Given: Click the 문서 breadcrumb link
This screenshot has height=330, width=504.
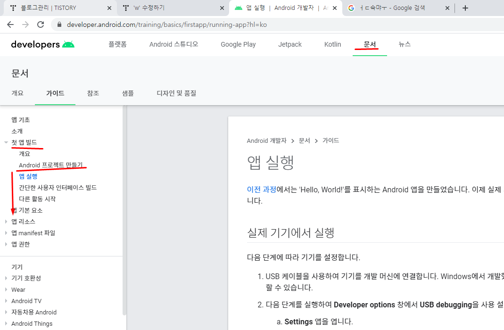Looking at the screenshot, I should (x=305, y=141).
